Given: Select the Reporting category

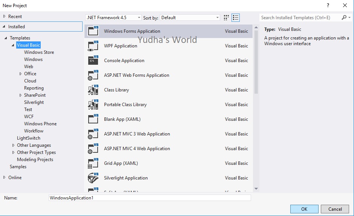Looking at the screenshot, I should pyautogui.click(x=34, y=88).
